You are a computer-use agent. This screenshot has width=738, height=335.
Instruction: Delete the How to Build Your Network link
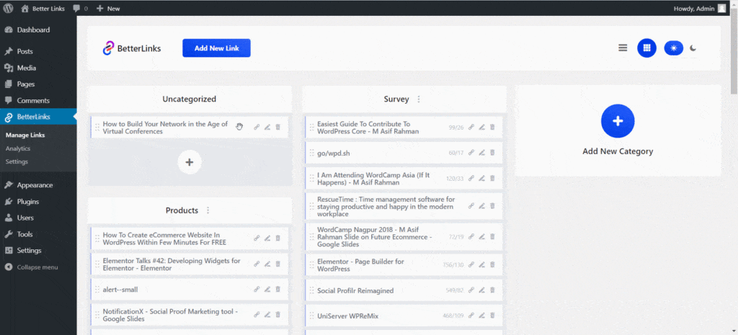click(x=277, y=127)
